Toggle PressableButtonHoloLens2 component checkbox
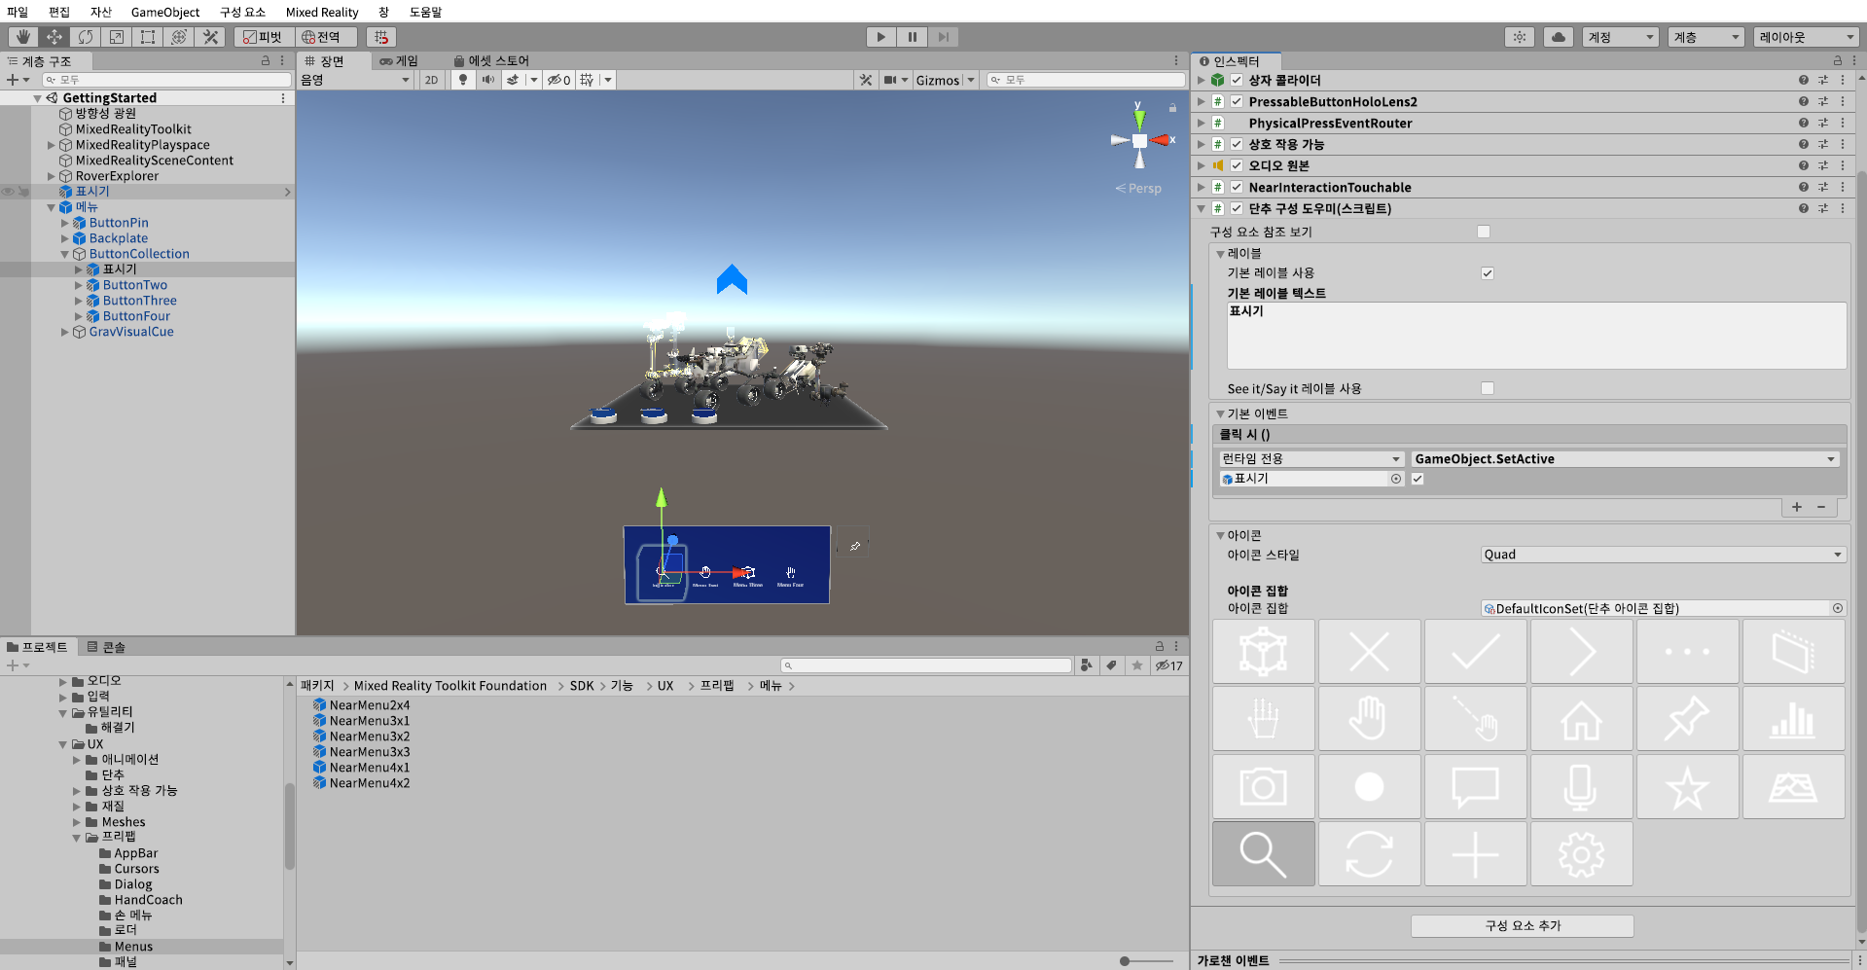1867x970 pixels. click(x=1237, y=101)
